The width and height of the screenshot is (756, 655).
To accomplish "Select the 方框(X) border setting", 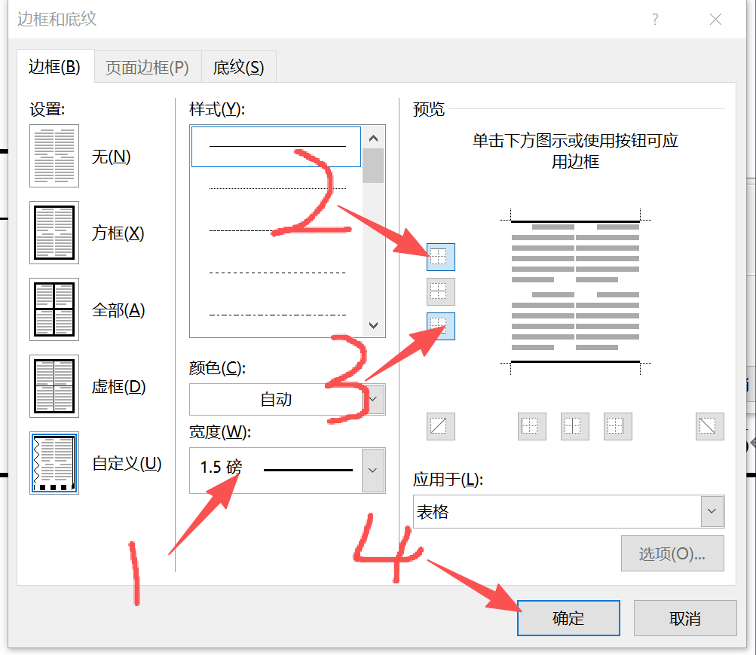I will coord(54,233).
